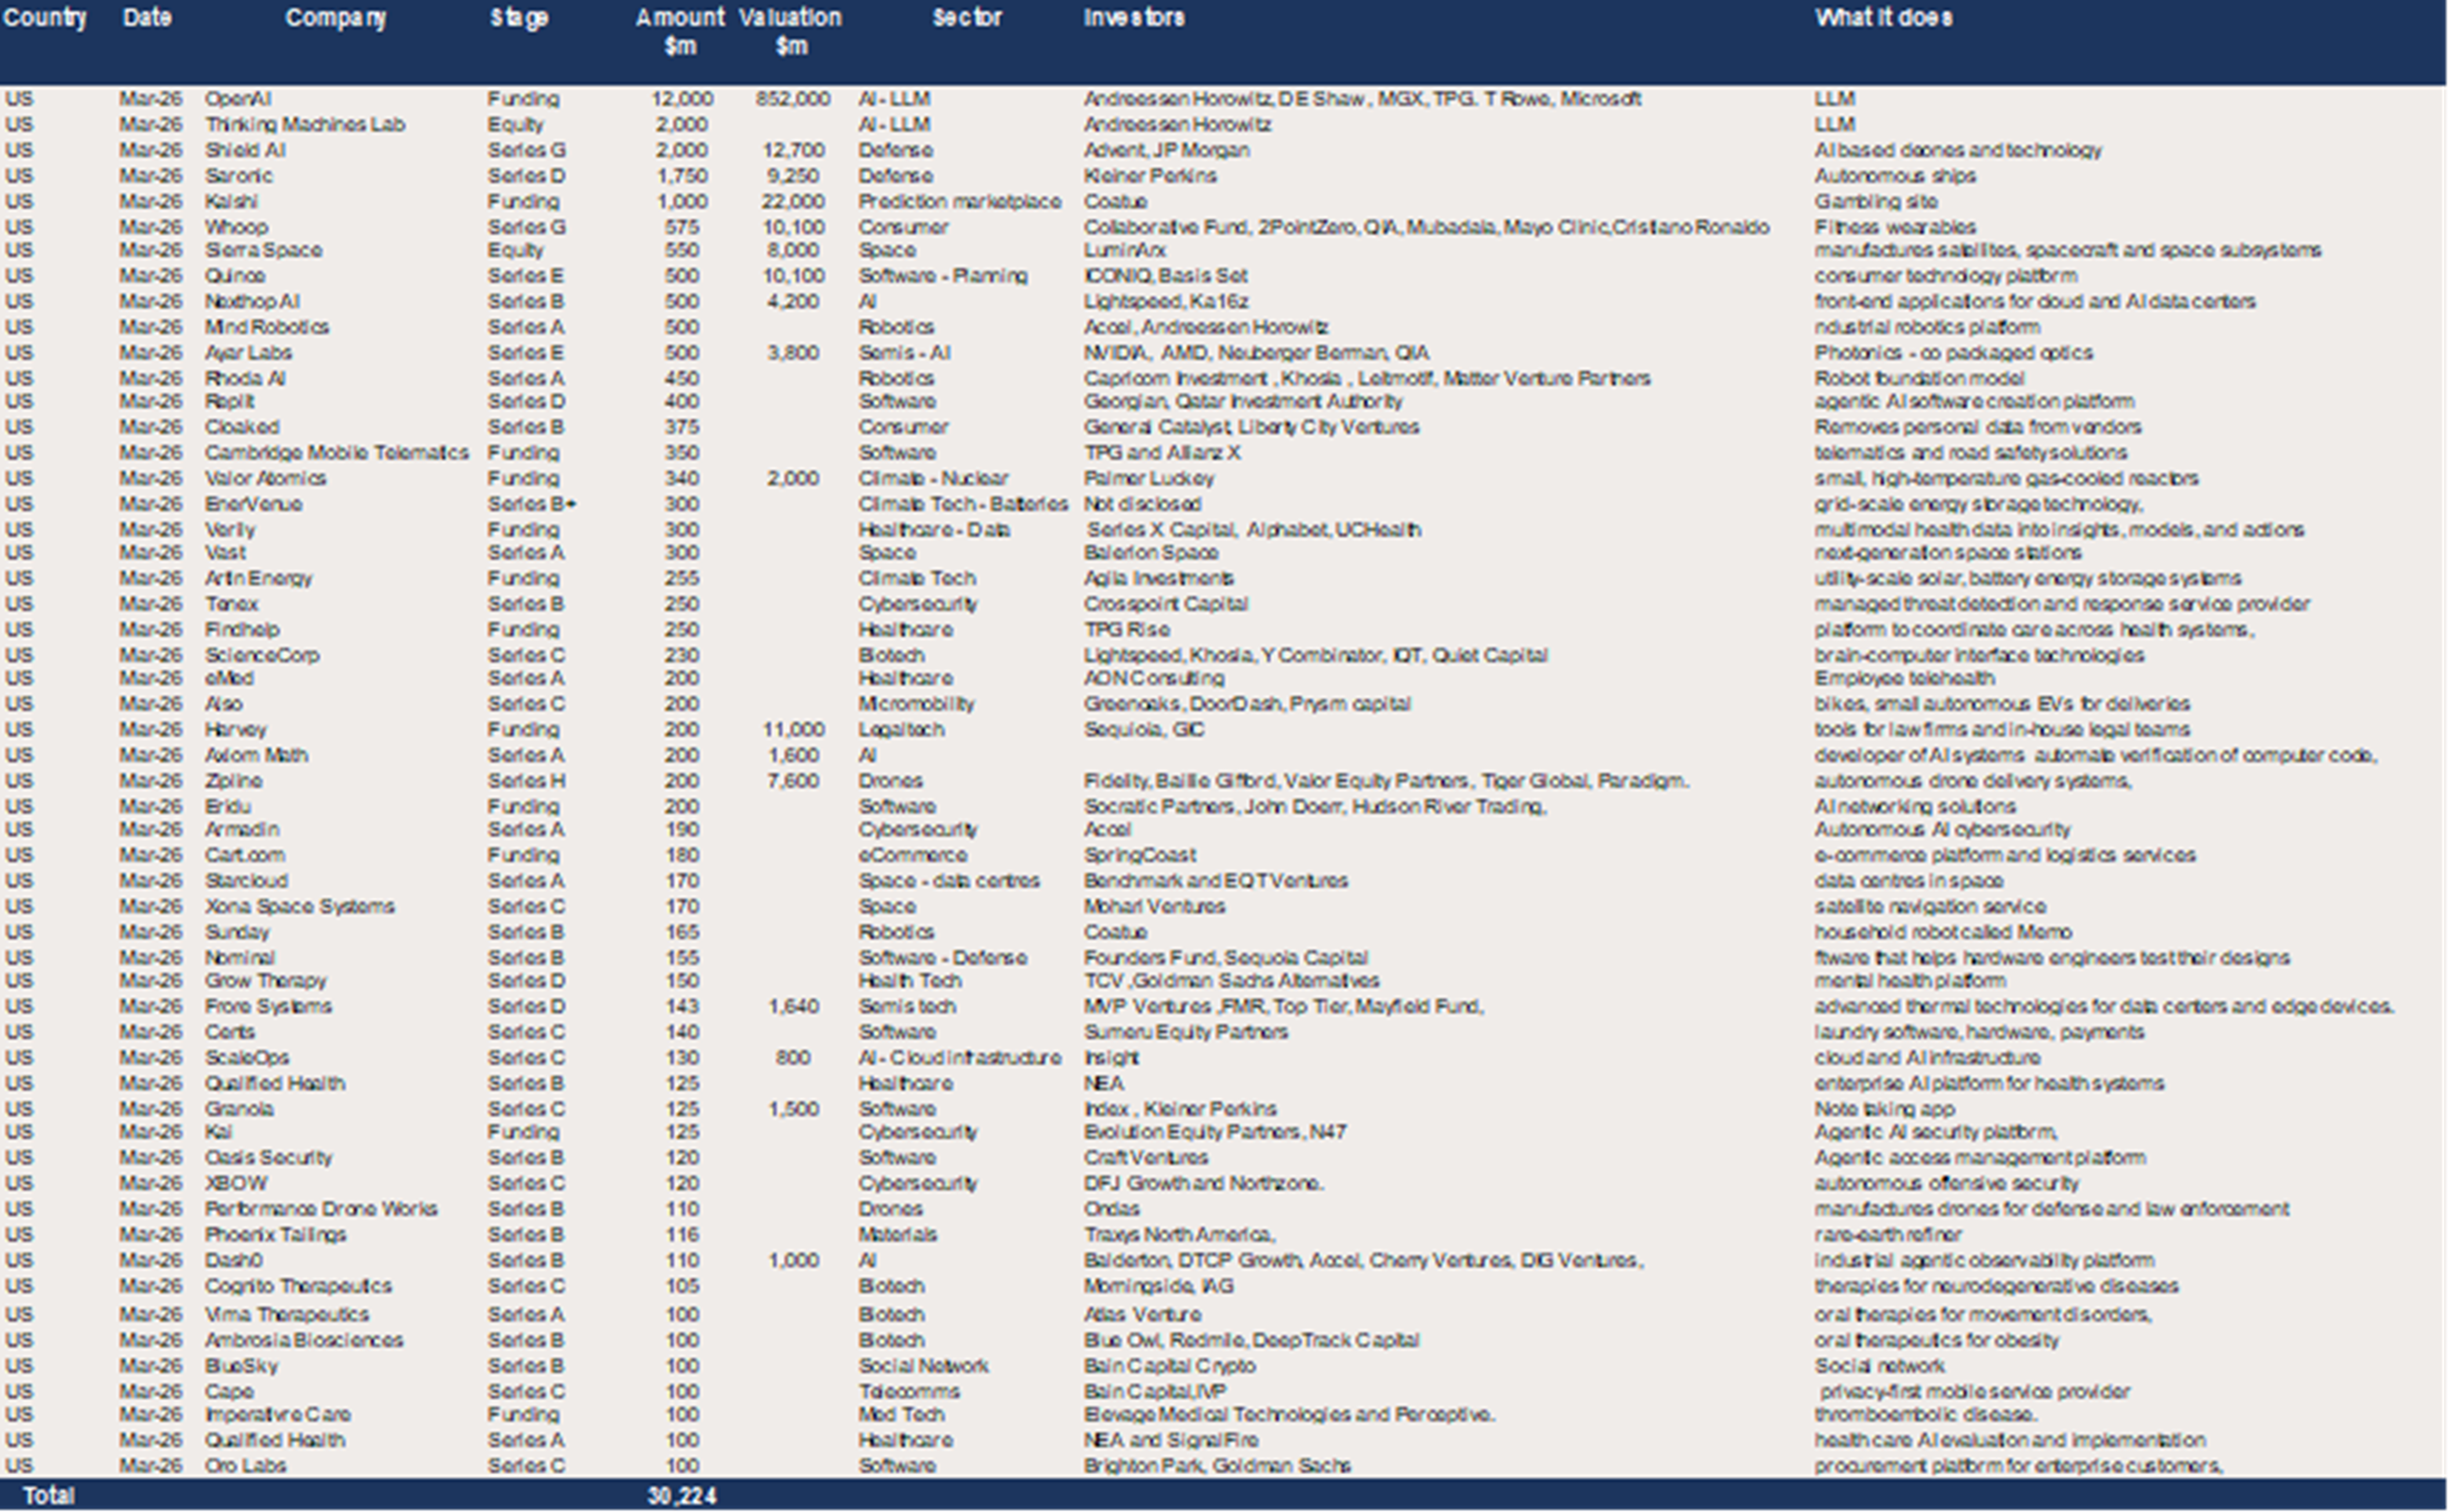Click the Valor Atomics company name
2449x1512 pixels.
coord(265,479)
